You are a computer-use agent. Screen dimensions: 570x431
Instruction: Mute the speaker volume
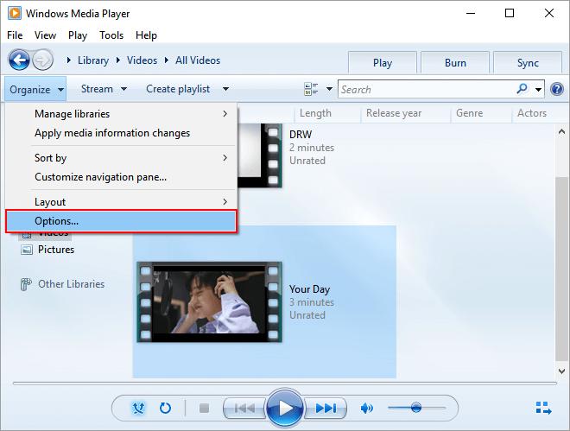[x=367, y=408]
